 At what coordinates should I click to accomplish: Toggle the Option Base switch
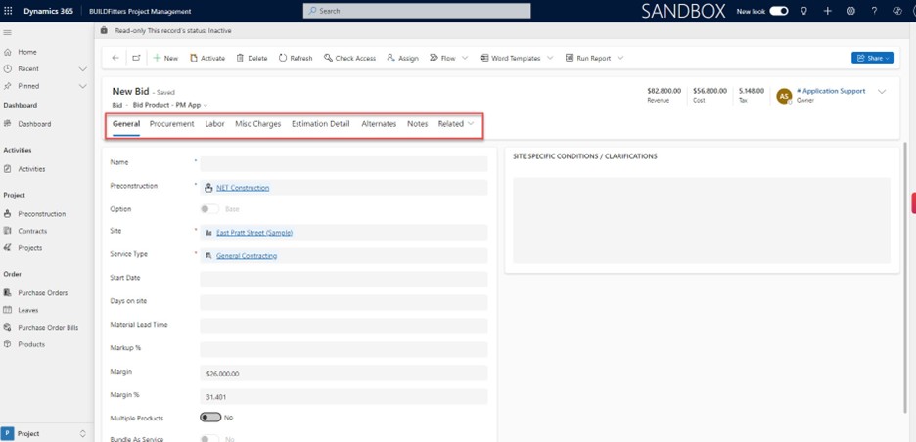pos(208,208)
